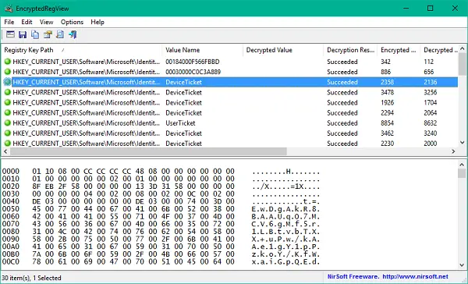468x284 pixels.
Task: Click Succeeded result in UserTicket row
Action: [x=342, y=123]
